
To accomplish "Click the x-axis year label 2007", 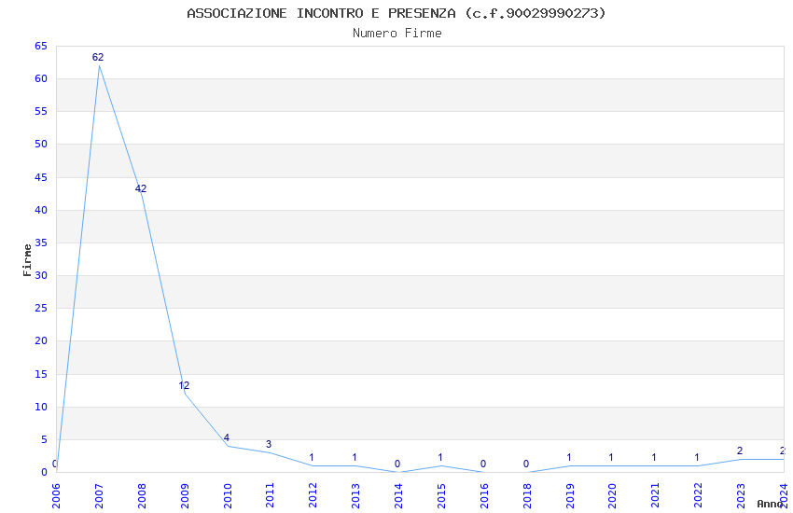I will 99,496.
